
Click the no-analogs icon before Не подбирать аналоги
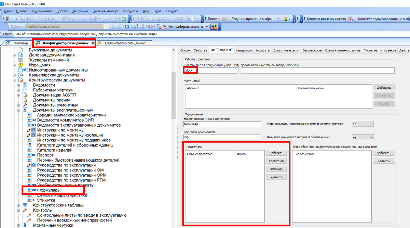tap(165, 26)
